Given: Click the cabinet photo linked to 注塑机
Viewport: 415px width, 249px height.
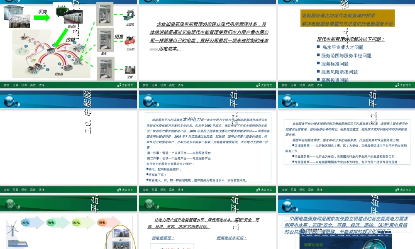Looking at the screenshot, I should pyautogui.click(x=105, y=14).
